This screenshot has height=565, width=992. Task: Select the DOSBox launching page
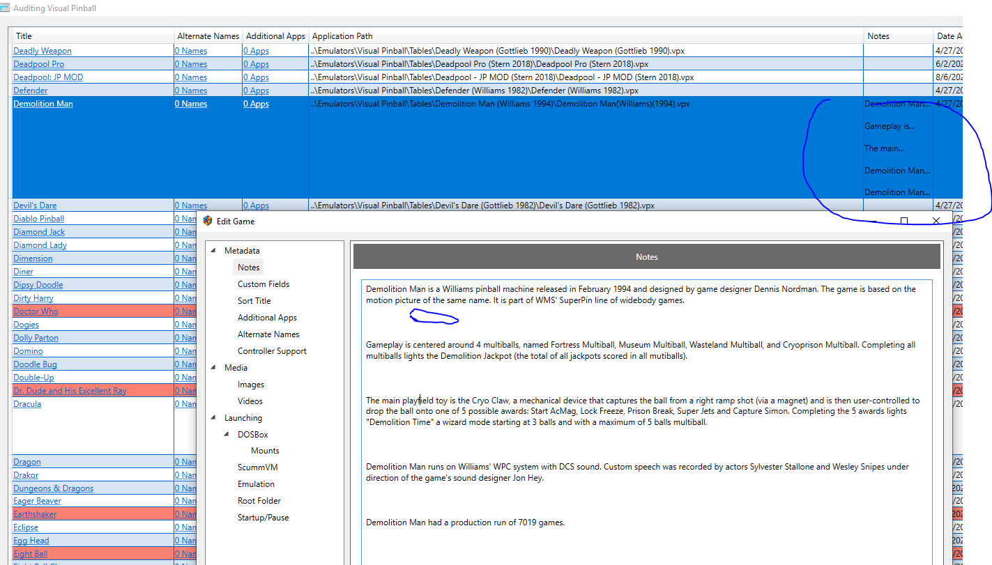tap(253, 435)
